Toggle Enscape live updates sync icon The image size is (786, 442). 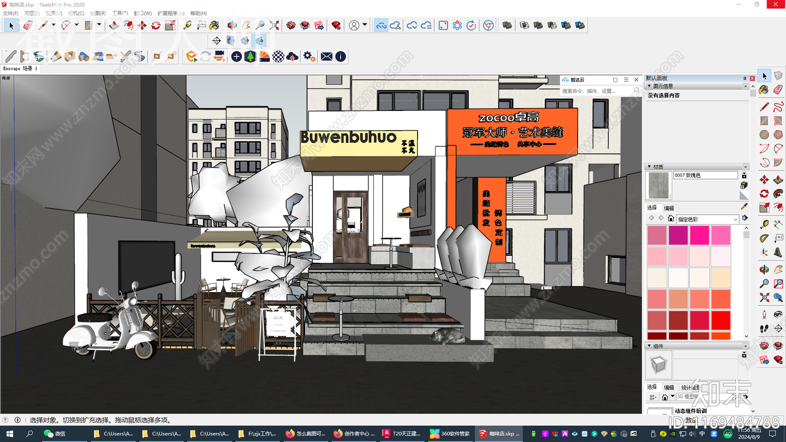(x=205, y=56)
